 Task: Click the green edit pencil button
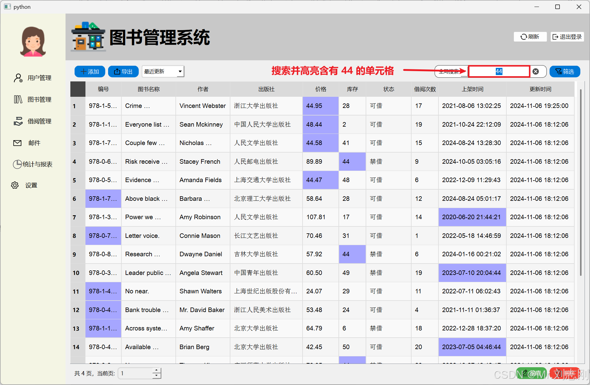click(x=531, y=373)
